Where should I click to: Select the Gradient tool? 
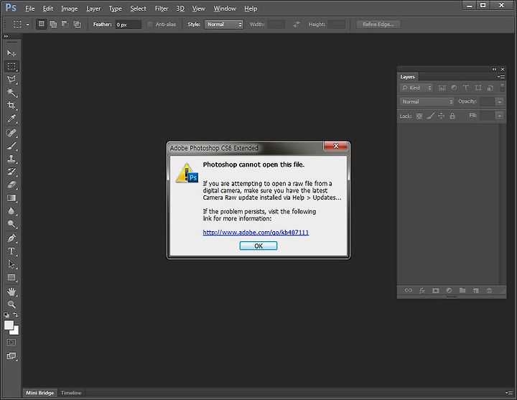(11, 198)
